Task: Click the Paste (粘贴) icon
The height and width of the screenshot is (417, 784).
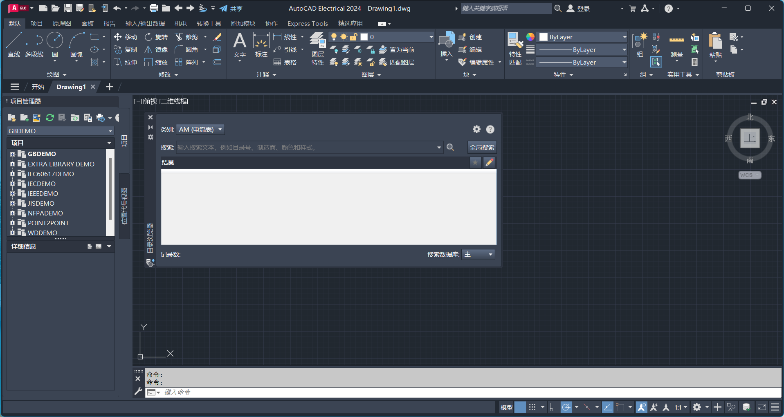Action: tap(715, 41)
